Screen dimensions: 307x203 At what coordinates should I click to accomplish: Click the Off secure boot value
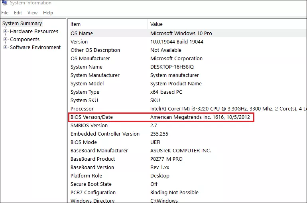tap(154, 184)
